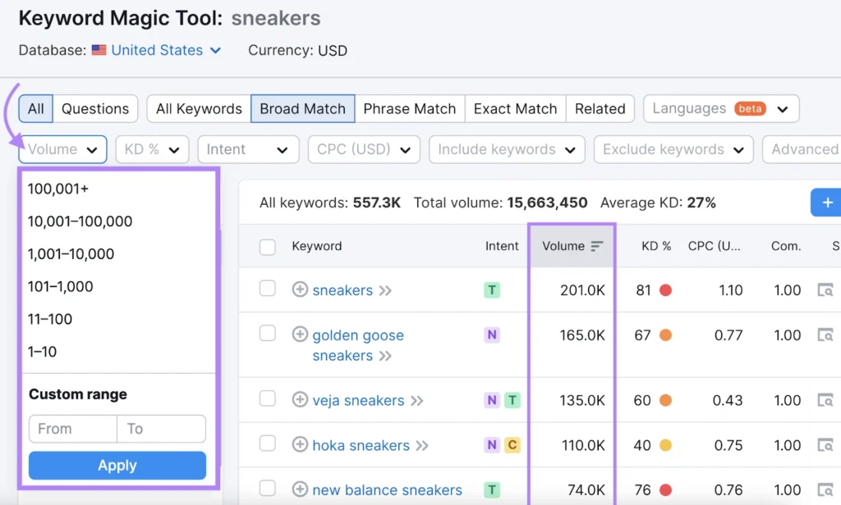Open the Intent filter dropdown
This screenshot has width=841, height=505.
pyautogui.click(x=248, y=149)
